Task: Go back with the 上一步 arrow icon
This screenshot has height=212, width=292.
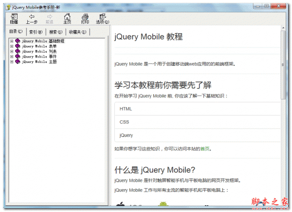Action: click(x=32, y=17)
